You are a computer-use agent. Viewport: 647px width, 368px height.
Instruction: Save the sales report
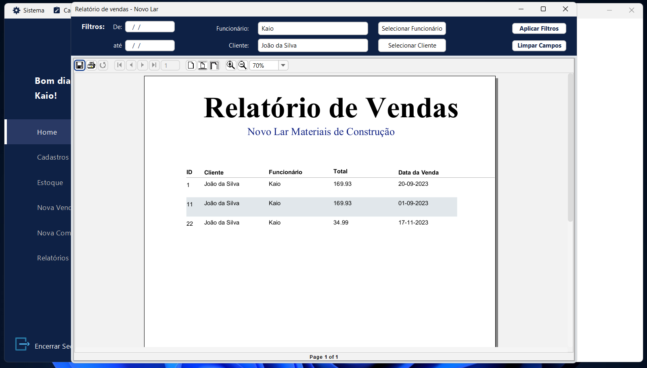(x=80, y=65)
